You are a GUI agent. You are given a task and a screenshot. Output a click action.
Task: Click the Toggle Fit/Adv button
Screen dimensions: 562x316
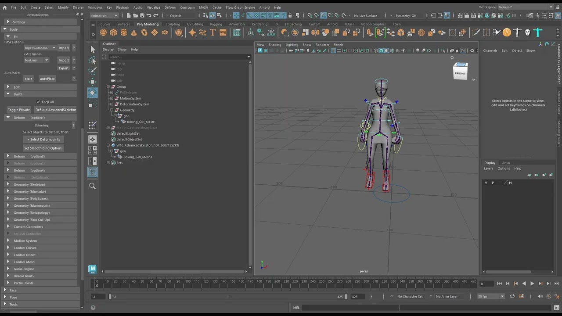(19, 110)
